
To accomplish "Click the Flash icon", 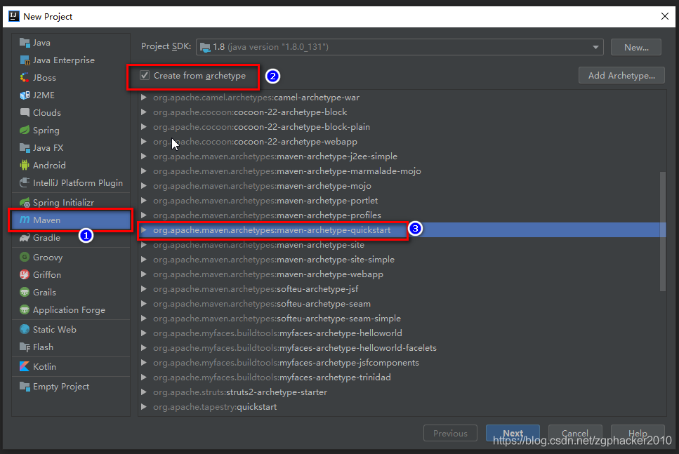I will (x=25, y=347).
